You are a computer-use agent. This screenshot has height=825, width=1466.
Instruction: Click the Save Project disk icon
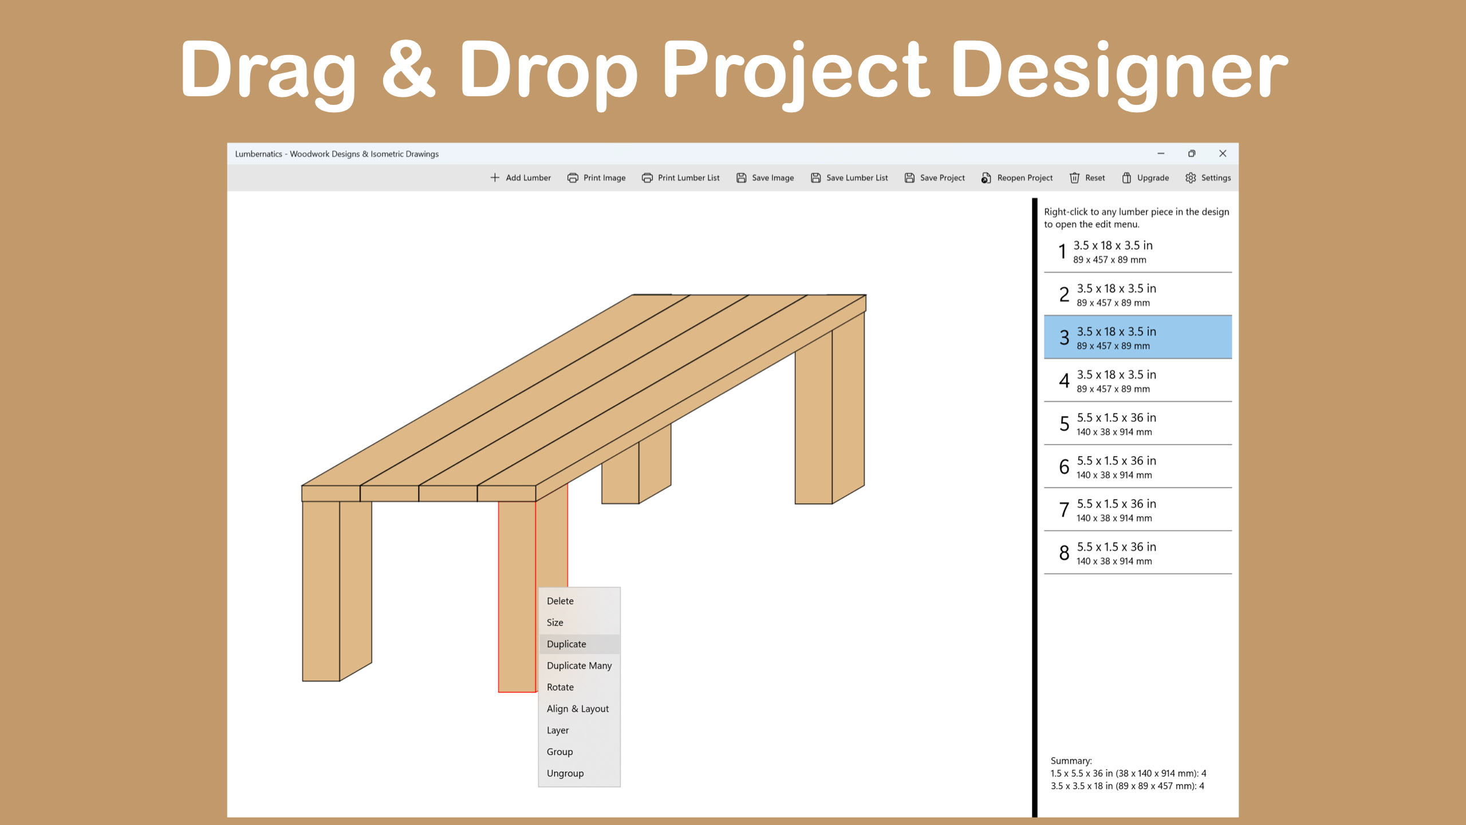(x=909, y=178)
